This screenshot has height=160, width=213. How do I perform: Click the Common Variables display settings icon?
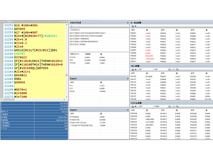pyautogui.click(x=132, y=70)
